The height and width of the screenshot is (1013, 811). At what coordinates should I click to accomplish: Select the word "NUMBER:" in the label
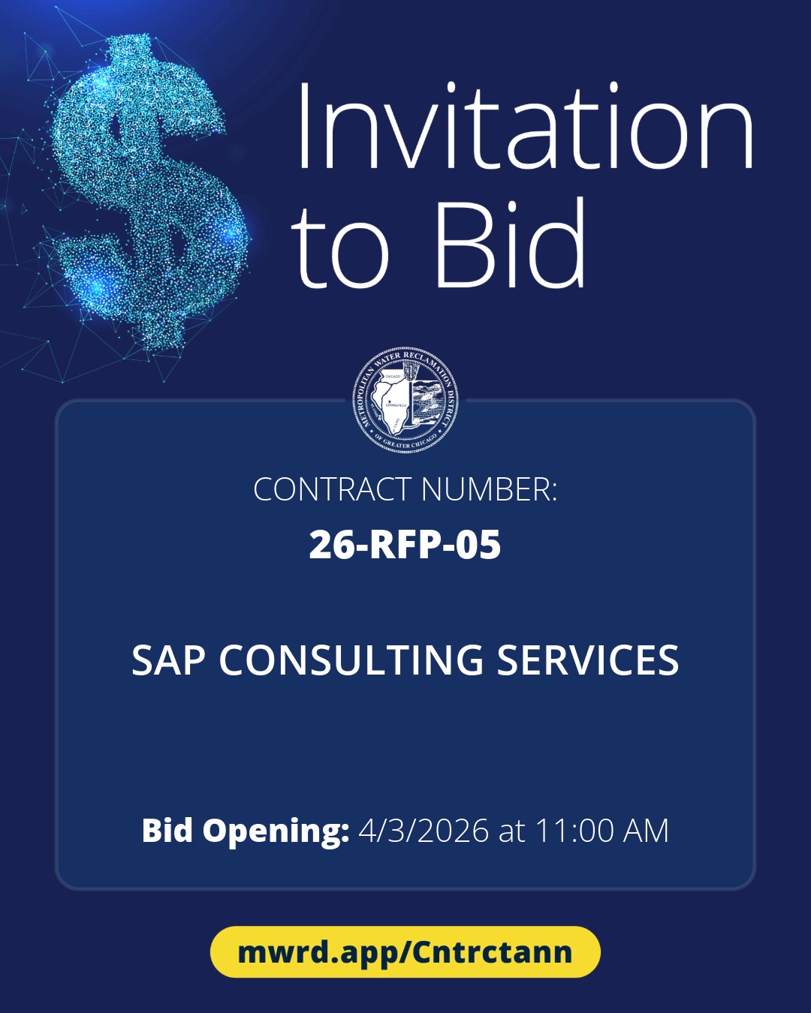tap(489, 489)
